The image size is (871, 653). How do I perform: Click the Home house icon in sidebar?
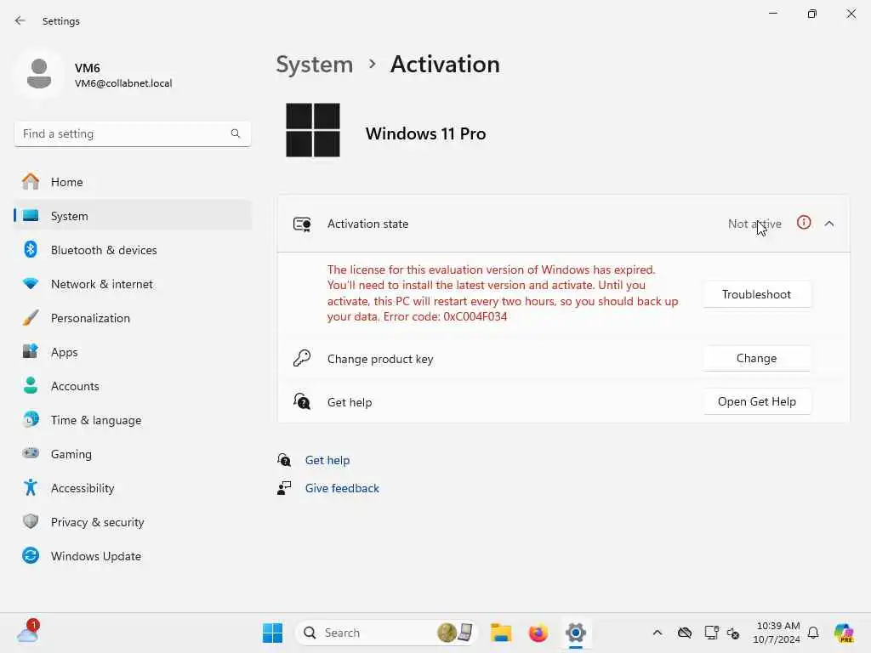pos(31,182)
